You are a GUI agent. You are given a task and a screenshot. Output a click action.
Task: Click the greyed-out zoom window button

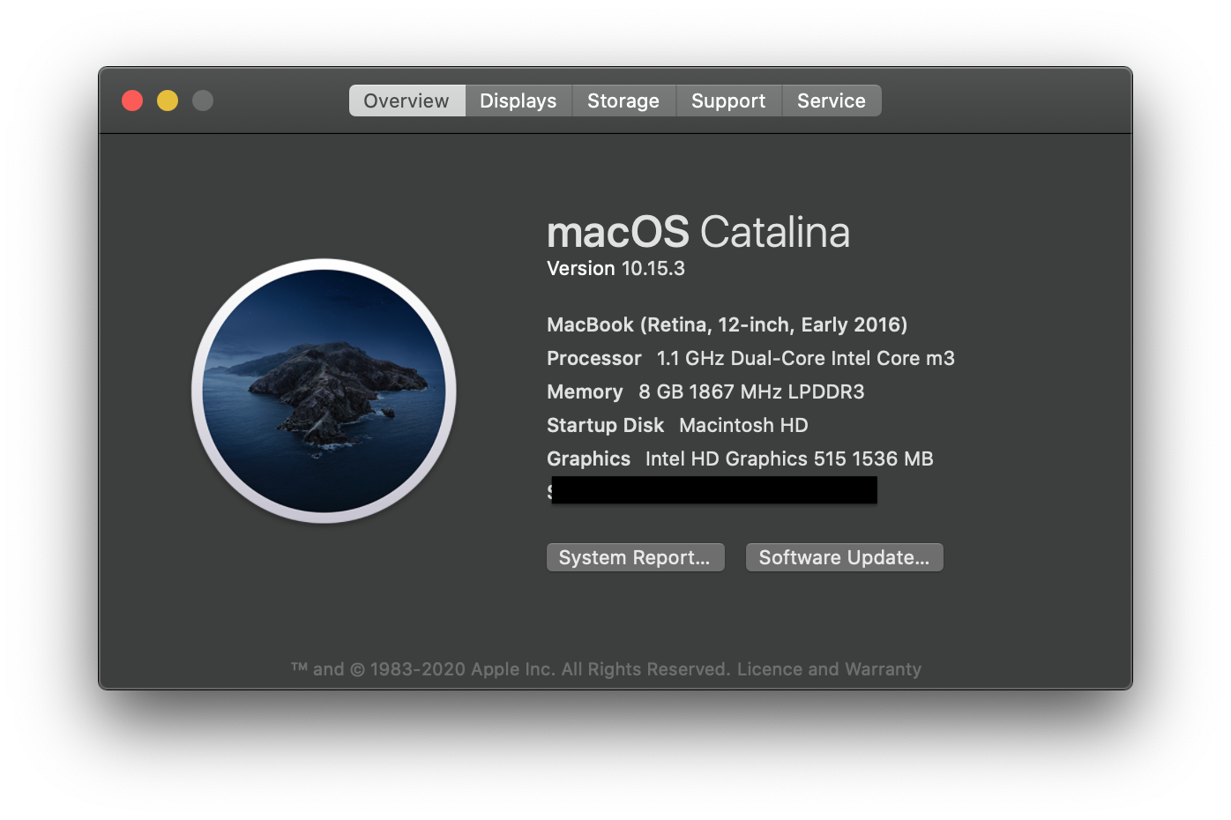pyautogui.click(x=203, y=101)
